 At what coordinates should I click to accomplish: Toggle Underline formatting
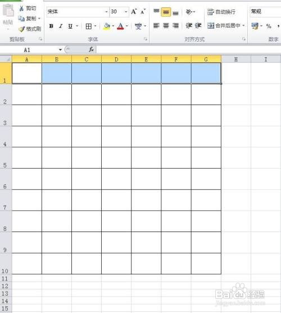click(70, 26)
